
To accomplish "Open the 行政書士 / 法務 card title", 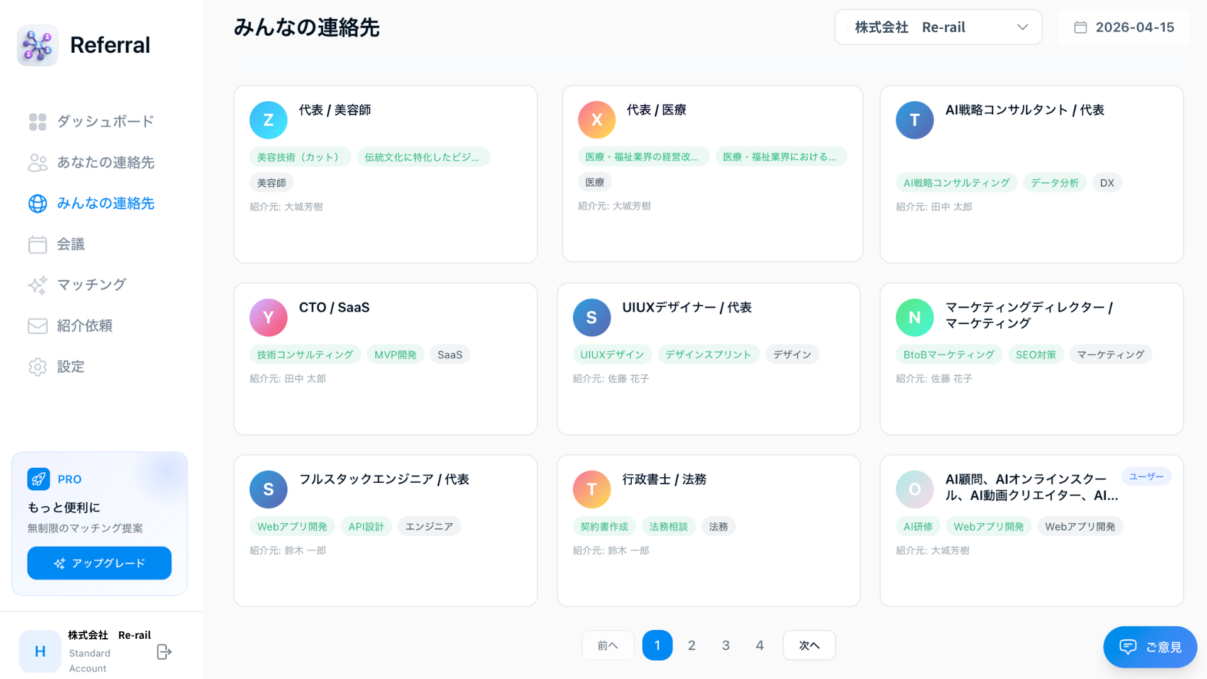I will coord(664,480).
